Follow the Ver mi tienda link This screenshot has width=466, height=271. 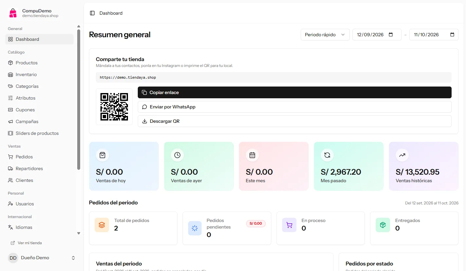pyautogui.click(x=26, y=243)
